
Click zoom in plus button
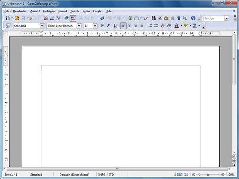pyautogui.click(x=223, y=175)
